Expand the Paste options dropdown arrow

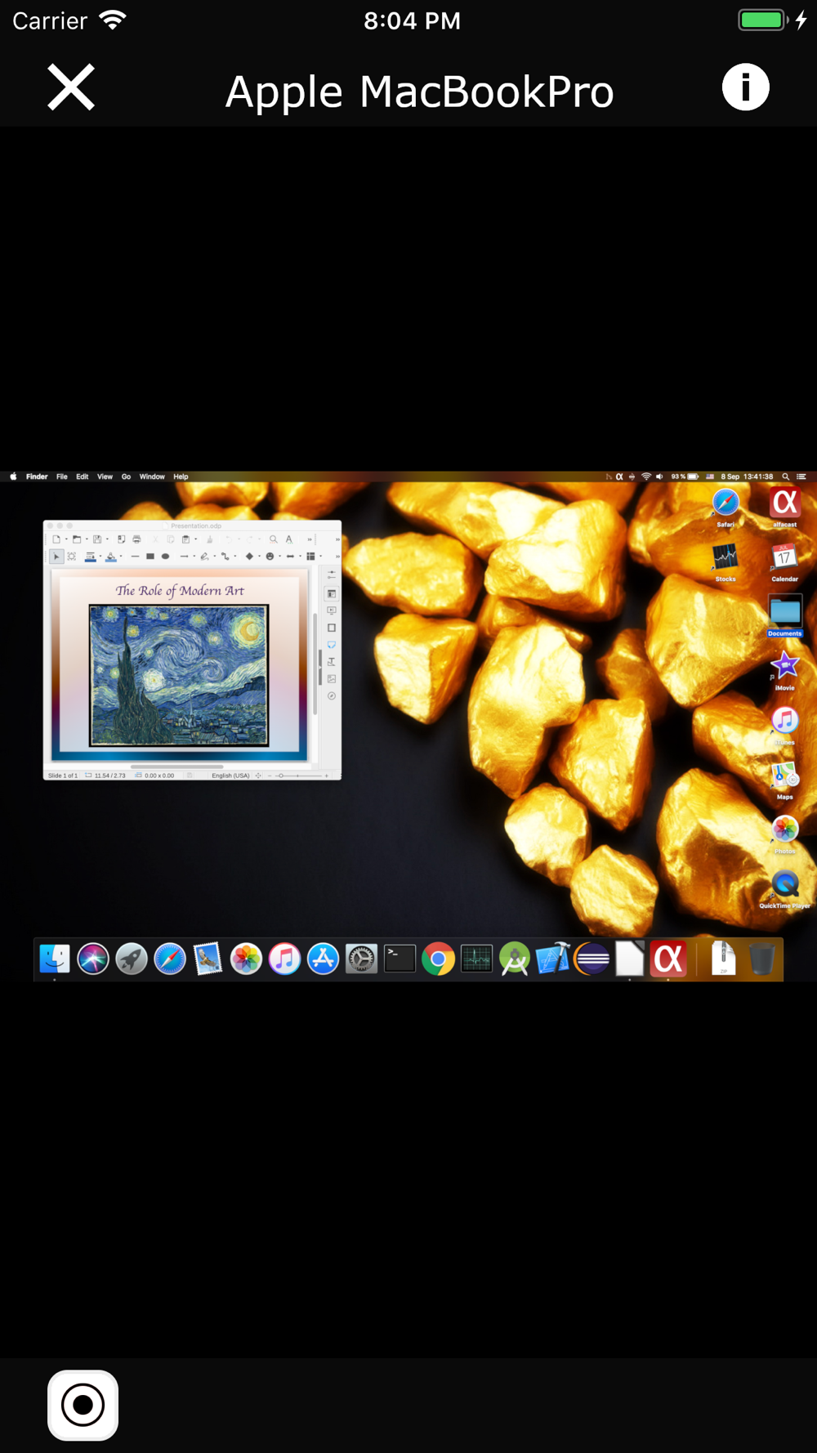pyautogui.click(x=196, y=539)
